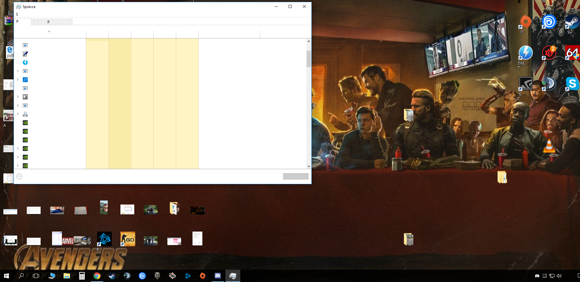
Task: Launch CS:GO from the desktop shortcut
Action: coord(128,239)
